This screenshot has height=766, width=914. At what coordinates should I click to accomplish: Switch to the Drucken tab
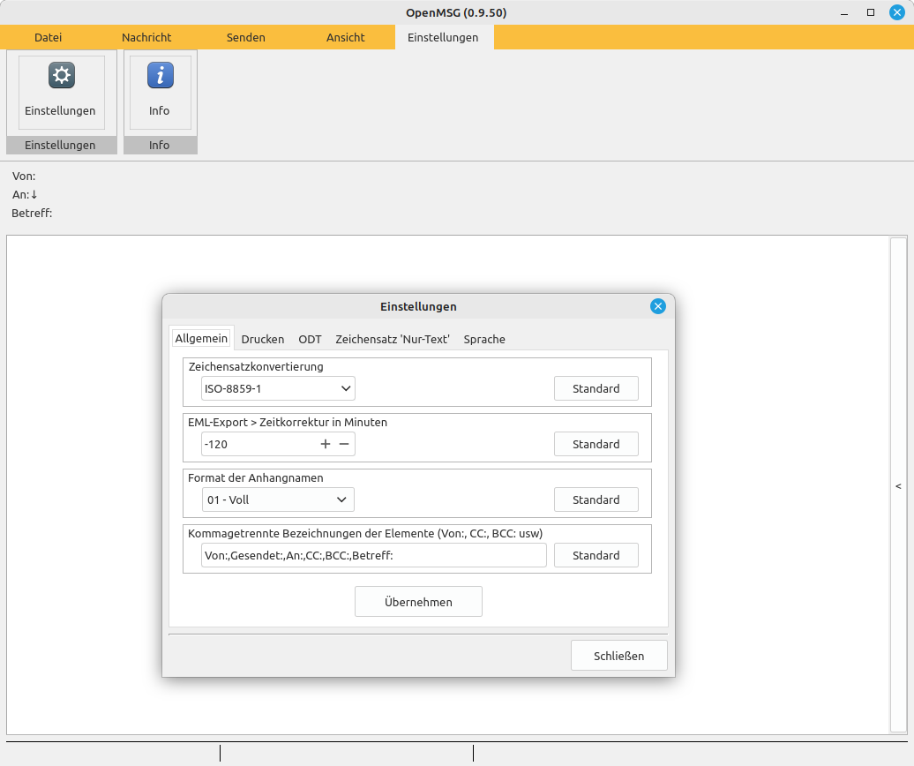point(263,339)
